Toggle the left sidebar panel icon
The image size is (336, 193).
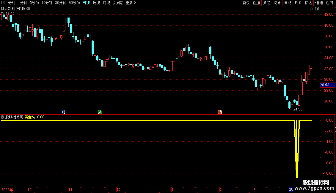coord(3,3)
